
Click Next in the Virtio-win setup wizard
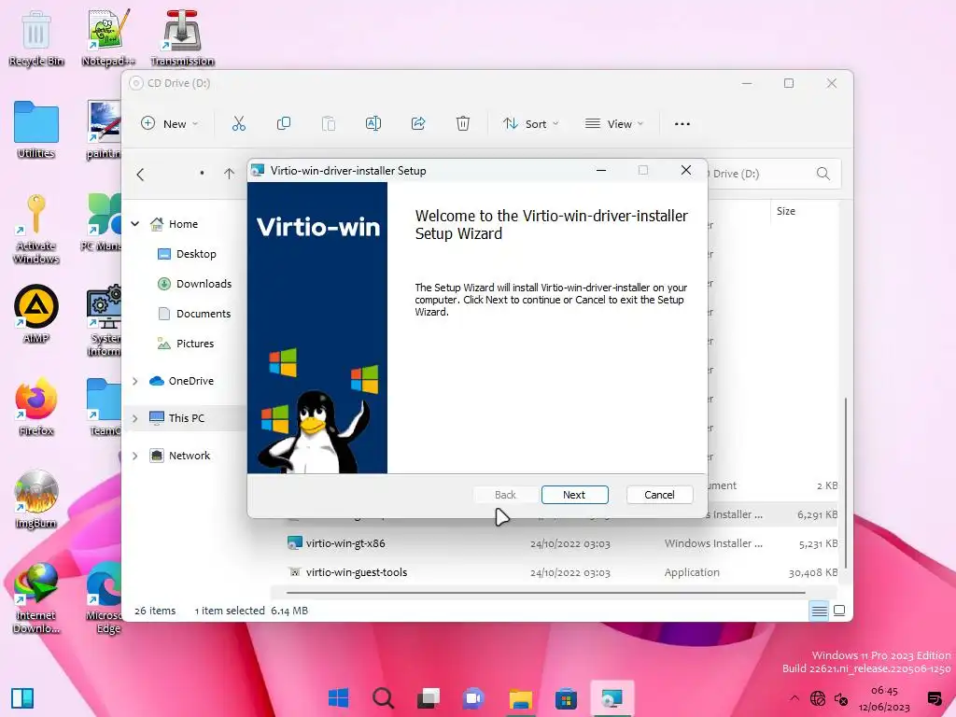tap(574, 495)
